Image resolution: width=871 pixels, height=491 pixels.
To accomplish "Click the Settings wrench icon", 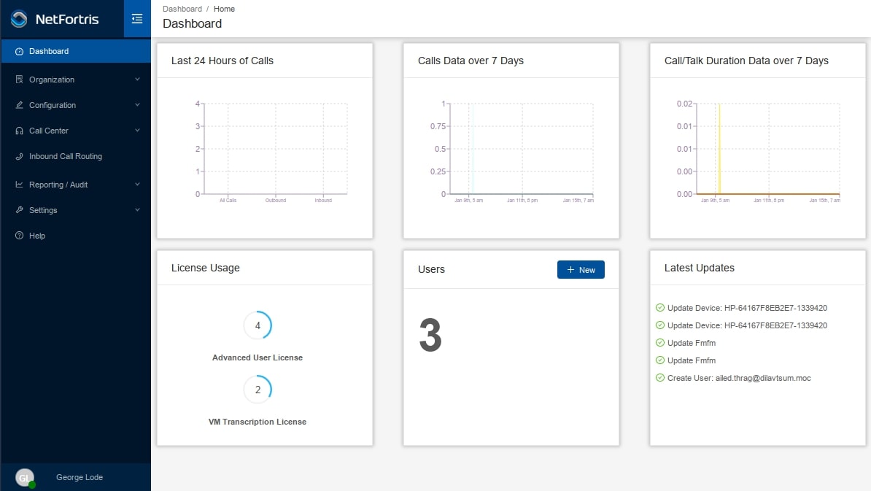I will (20, 210).
